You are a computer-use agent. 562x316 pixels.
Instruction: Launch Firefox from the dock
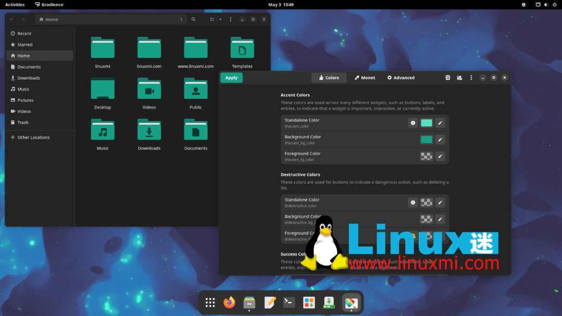[x=229, y=302]
